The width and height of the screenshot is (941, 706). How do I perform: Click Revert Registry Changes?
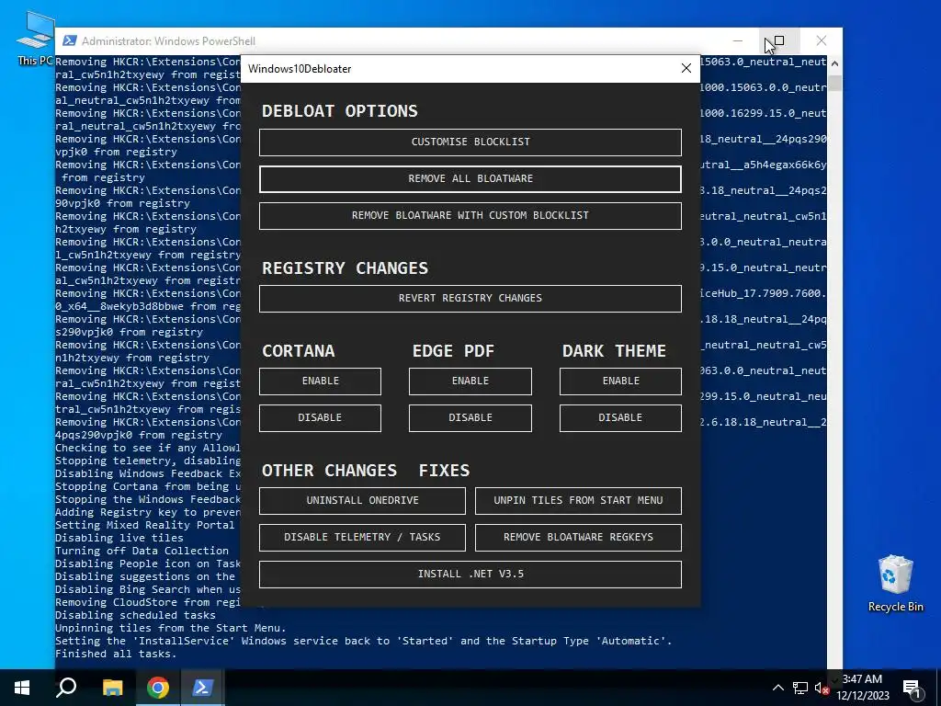[470, 299]
